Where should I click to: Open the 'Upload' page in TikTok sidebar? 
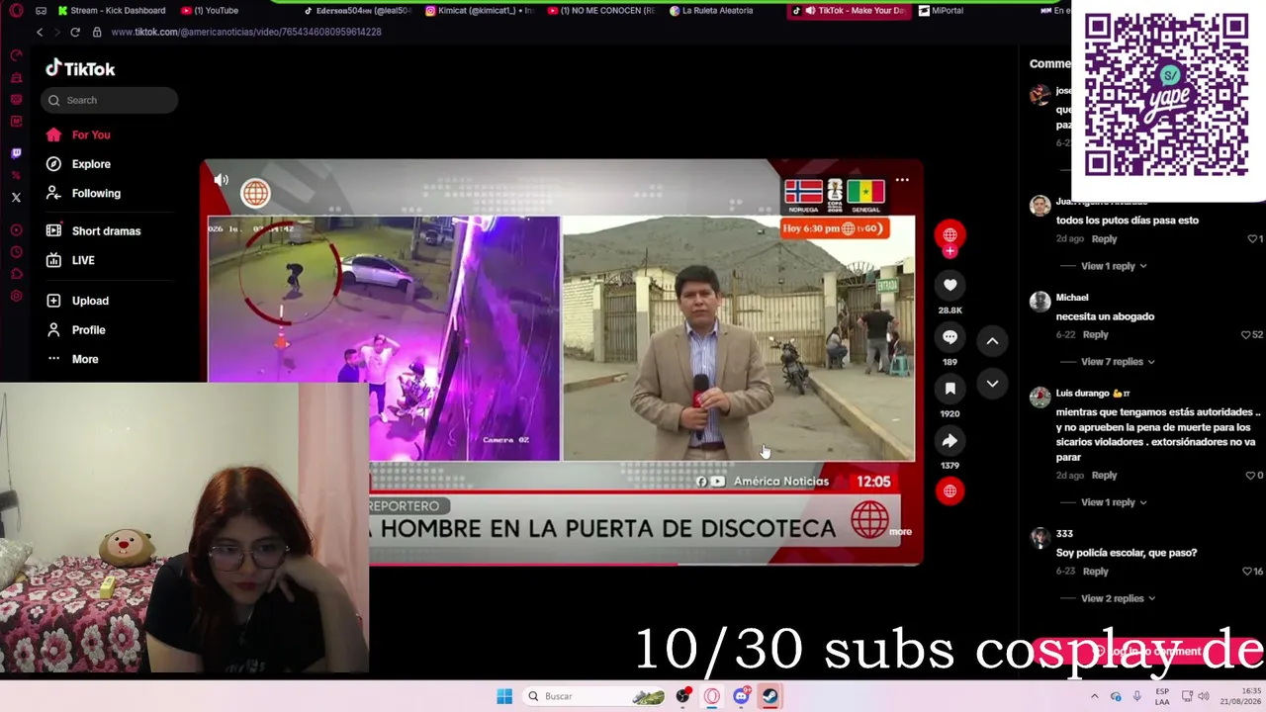click(x=90, y=301)
